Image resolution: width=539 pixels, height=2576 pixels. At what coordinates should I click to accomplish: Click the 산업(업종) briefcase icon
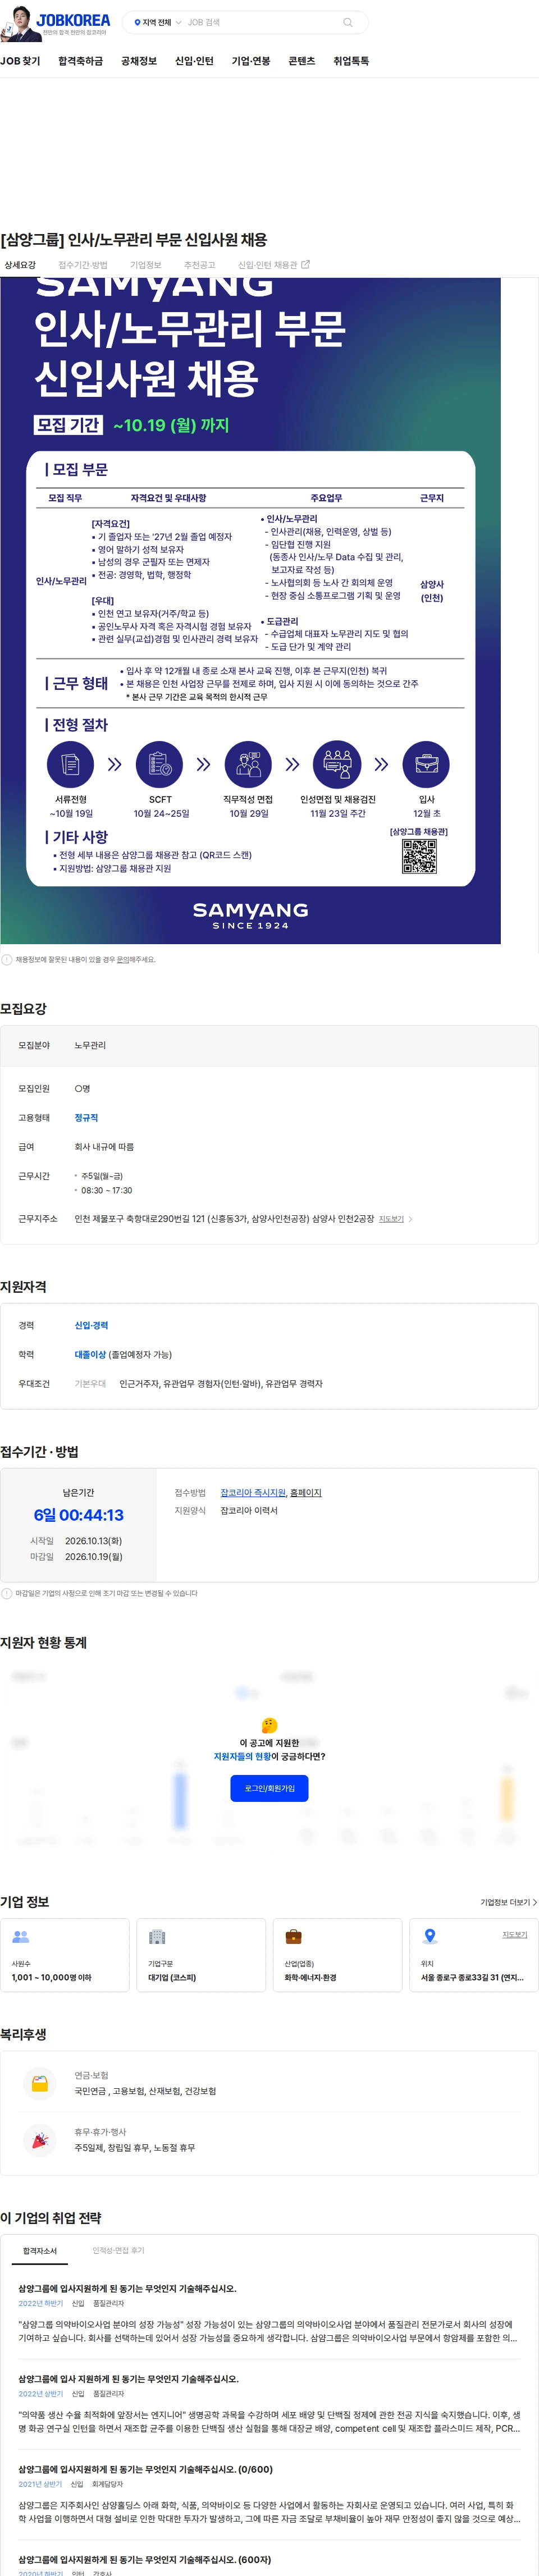click(294, 1937)
